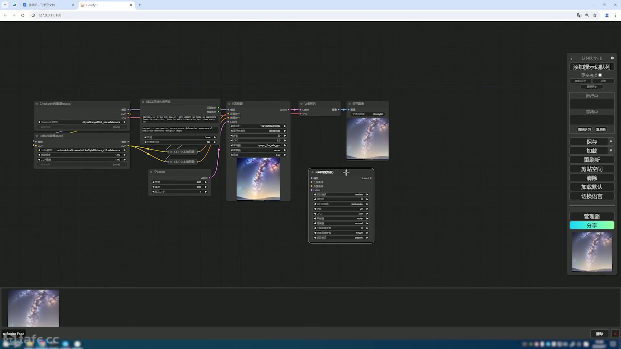Screen dimensions: 621x349
Task: Click the positive prompt text box
Action: pyautogui.click(x=180, y=119)
